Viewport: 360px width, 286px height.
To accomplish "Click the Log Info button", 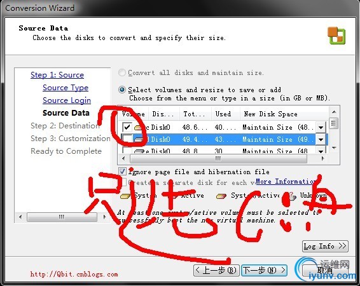I will (325, 247).
